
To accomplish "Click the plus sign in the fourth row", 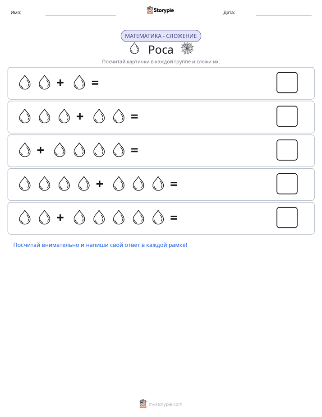I will [x=100, y=184].
